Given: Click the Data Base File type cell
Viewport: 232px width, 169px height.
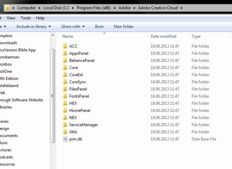Looking at the screenshot, I should coord(204,139).
